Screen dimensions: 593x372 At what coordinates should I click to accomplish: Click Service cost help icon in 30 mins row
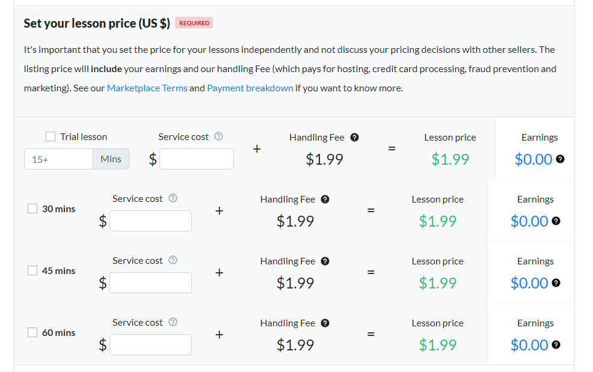pyautogui.click(x=173, y=198)
